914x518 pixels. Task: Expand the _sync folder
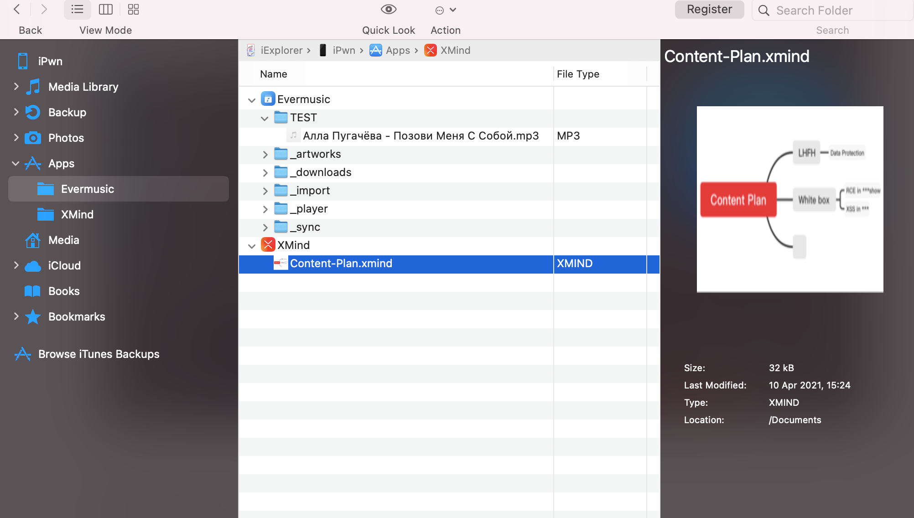(265, 228)
